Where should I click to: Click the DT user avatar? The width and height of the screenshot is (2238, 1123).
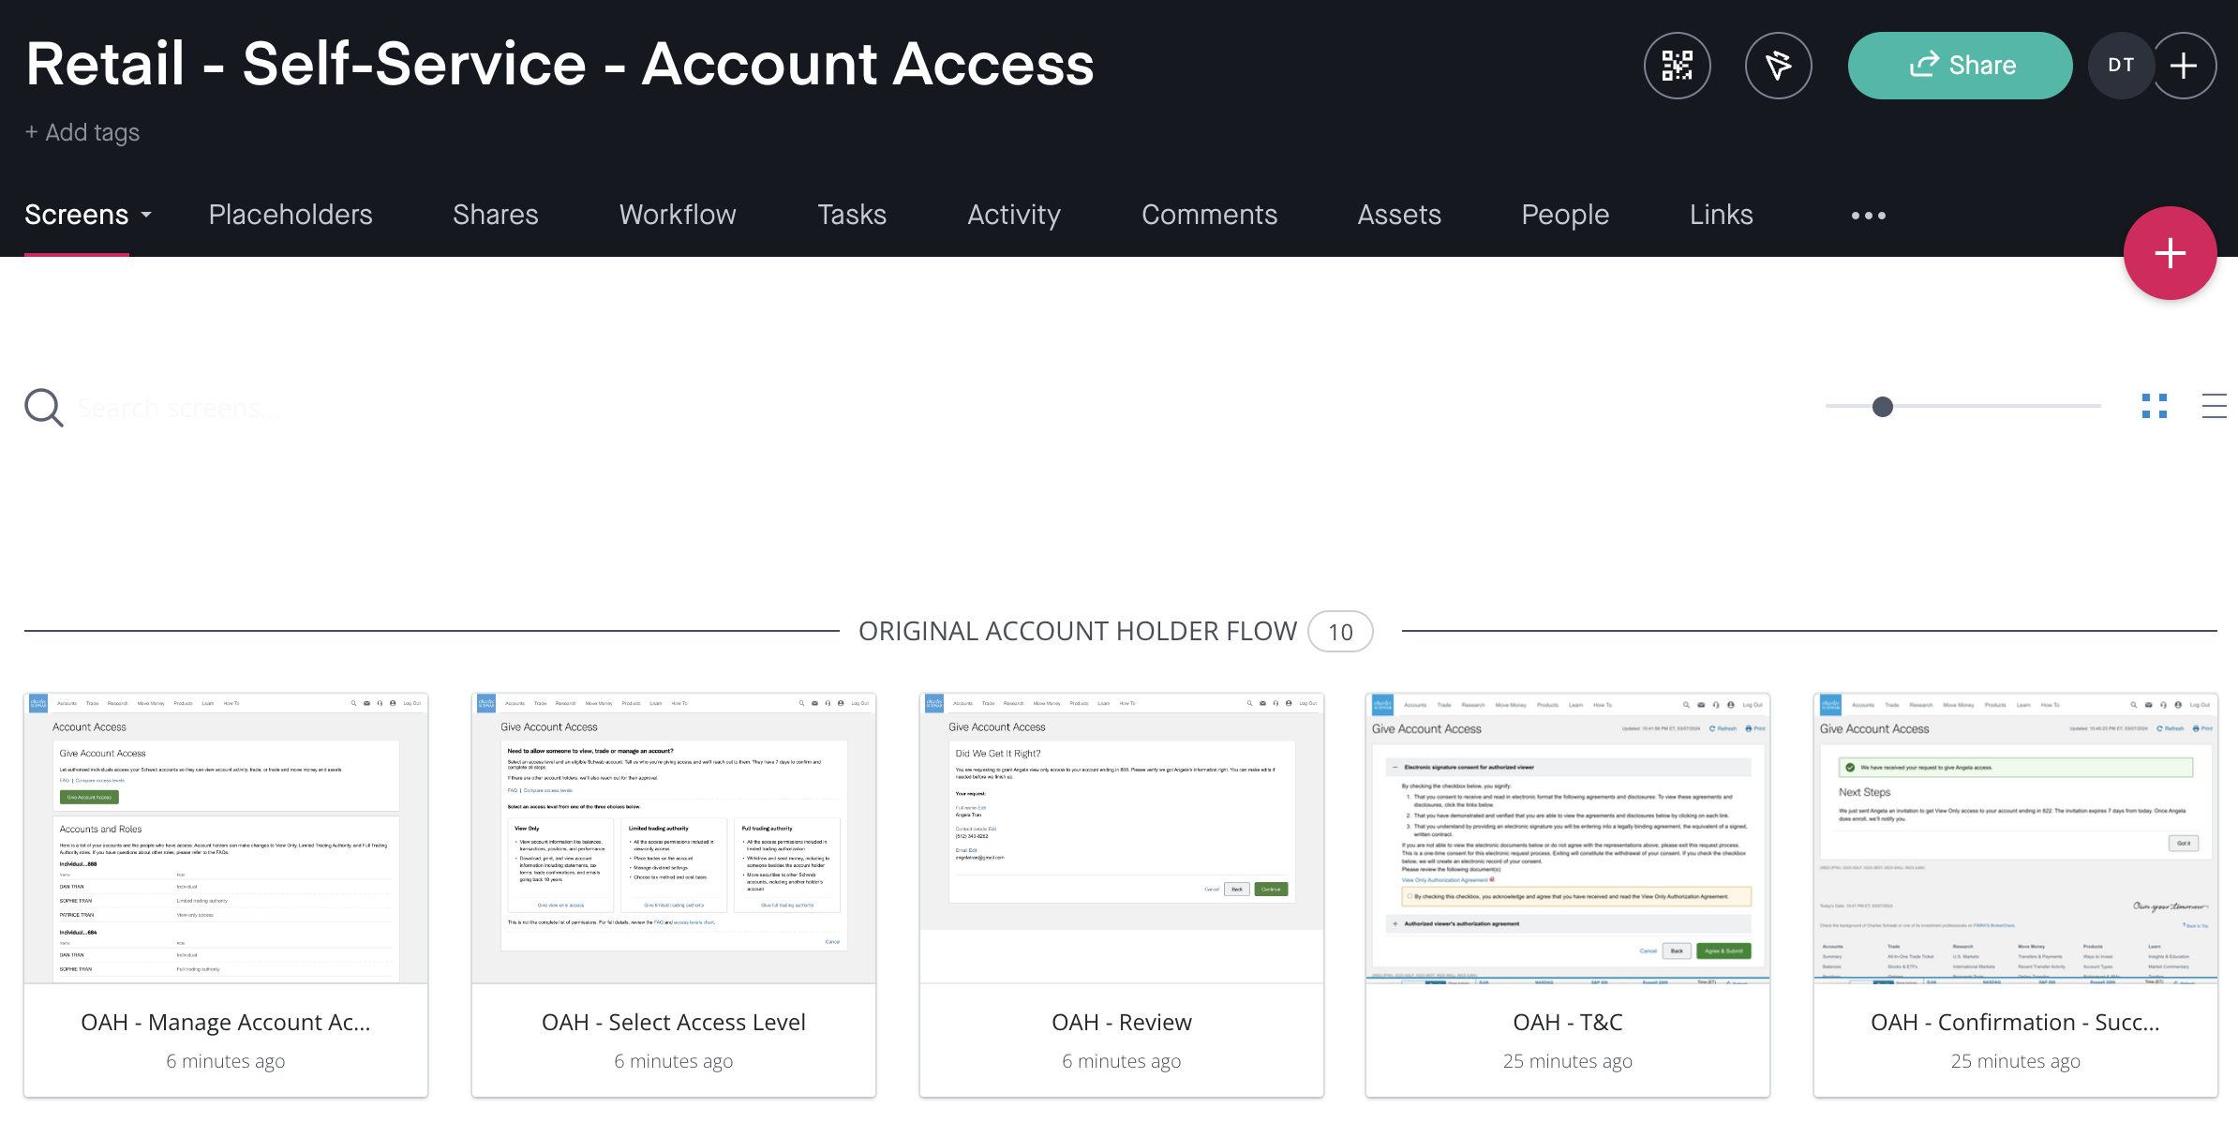[x=2120, y=66]
